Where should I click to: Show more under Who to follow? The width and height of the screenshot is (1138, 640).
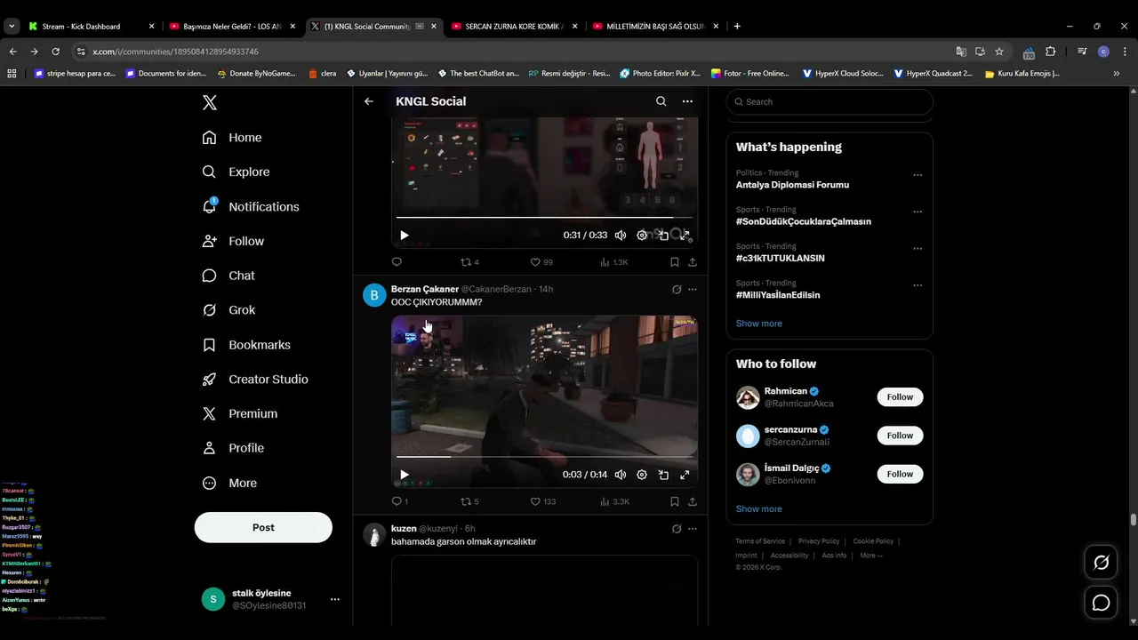[x=759, y=509]
